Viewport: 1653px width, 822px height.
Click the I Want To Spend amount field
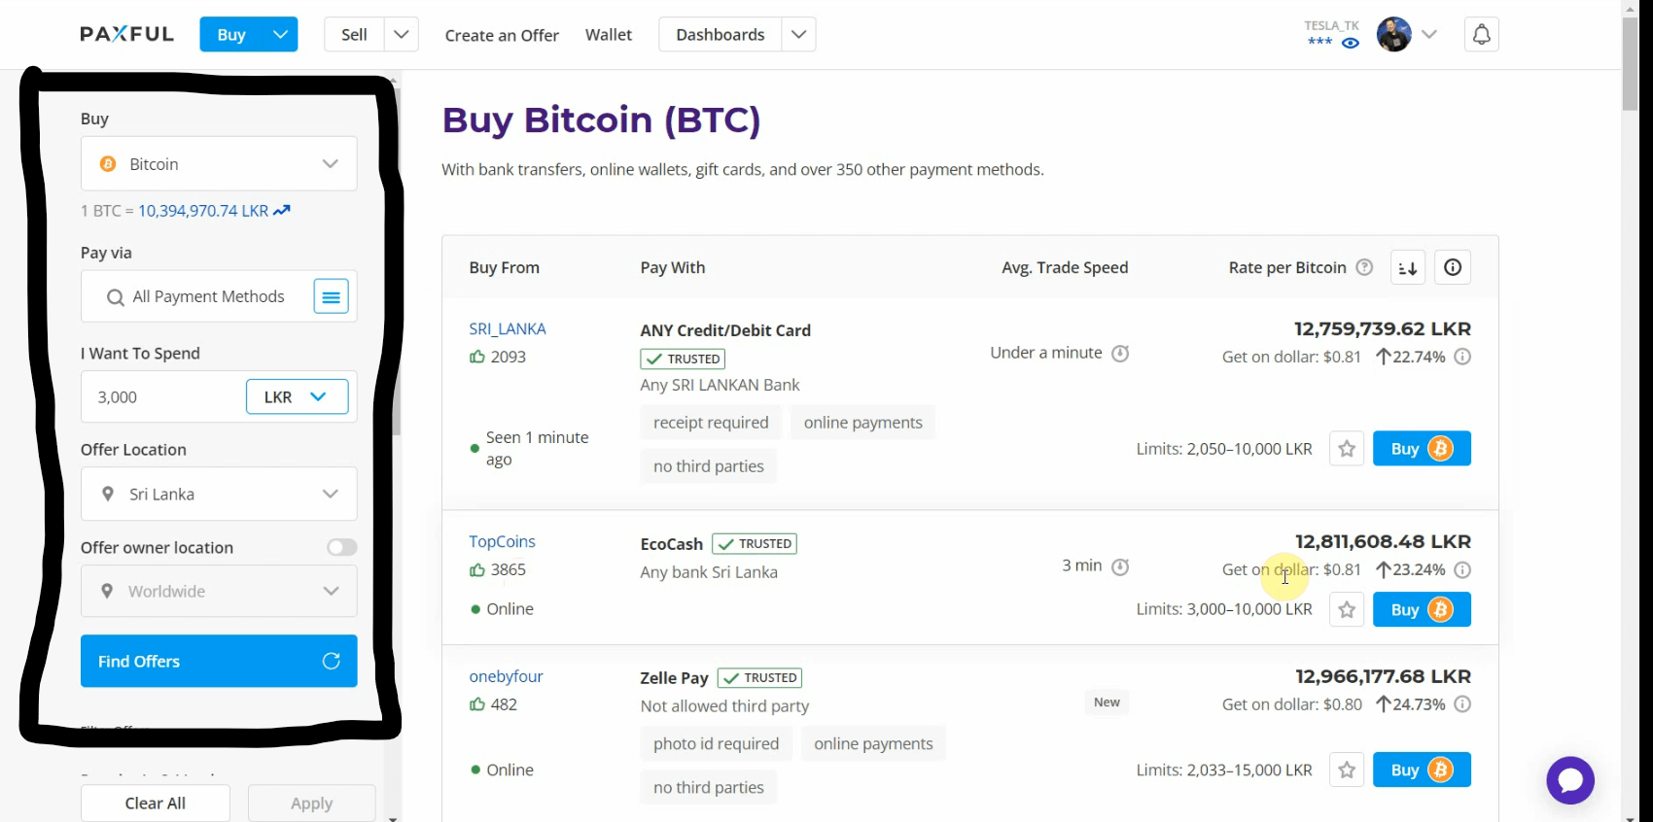(165, 396)
